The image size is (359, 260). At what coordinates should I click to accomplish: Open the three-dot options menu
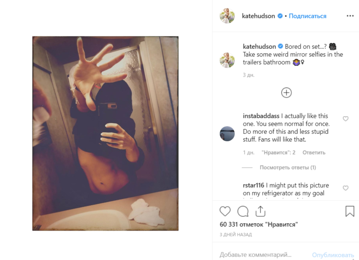pos(350,16)
